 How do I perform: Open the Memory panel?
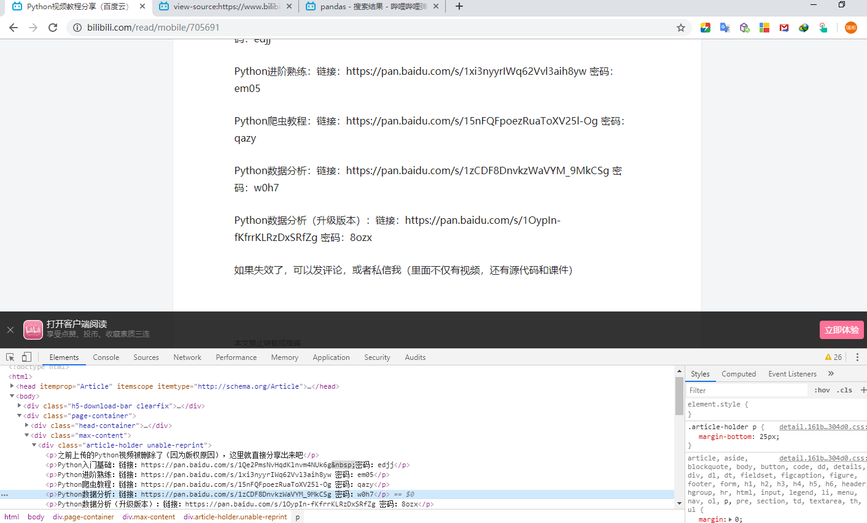tap(285, 357)
